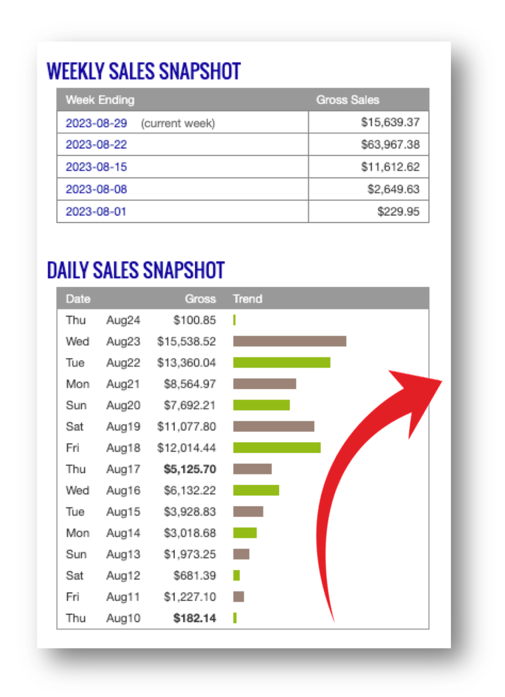Click the Daily Sales Snapshot heading
505x697 pixels.
click(x=136, y=270)
